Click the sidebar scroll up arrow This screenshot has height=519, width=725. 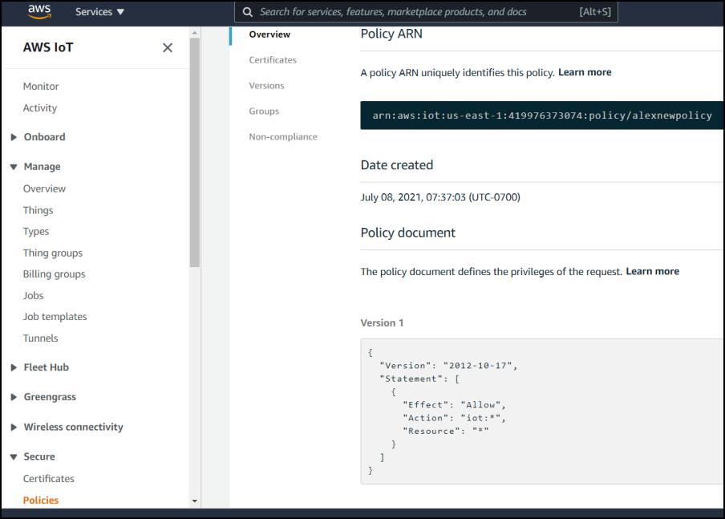(x=195, y=33)
